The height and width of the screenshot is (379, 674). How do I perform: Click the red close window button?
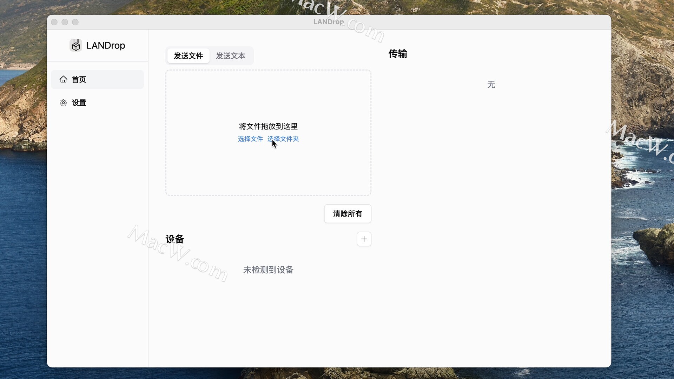[54, 22]
